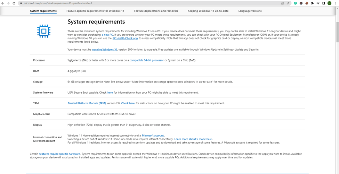The image size is (339, 174).
Task: Bookmark this page with the star icon
Action: point(288,3)
